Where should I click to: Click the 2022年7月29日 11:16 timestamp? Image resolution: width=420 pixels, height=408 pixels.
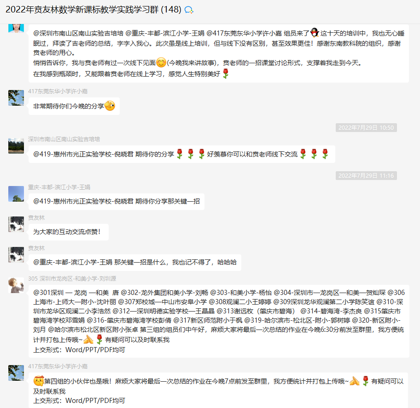366,175
